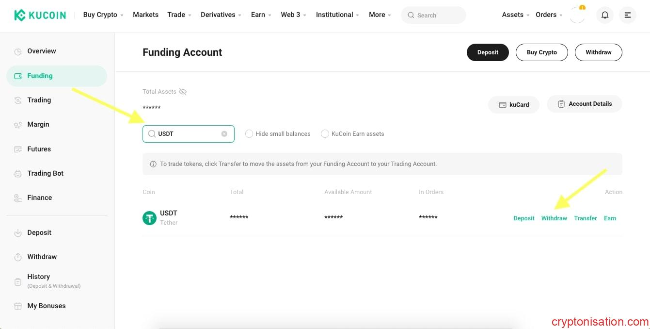The width and height of the screenshot is (650, 329).
Task: Open the Assets dropdown in header
Action: [515, 15]
